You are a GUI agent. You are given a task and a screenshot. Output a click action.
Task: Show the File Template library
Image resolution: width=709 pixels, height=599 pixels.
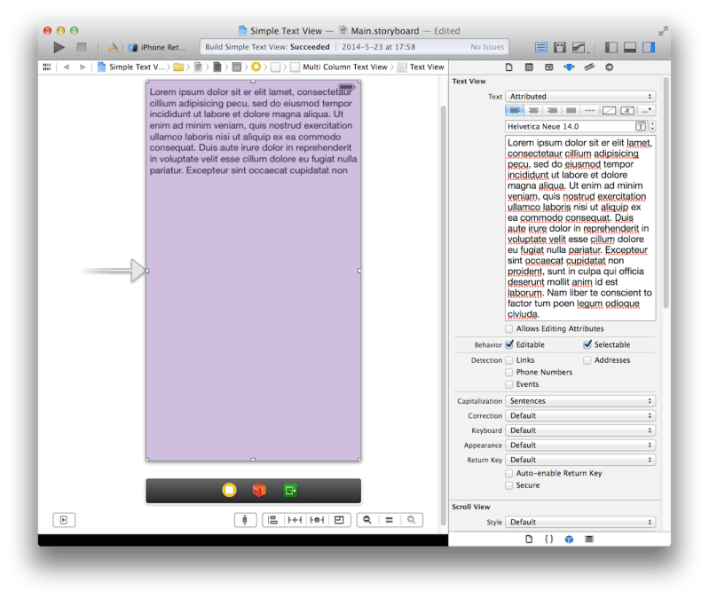[x=529, y=540]
